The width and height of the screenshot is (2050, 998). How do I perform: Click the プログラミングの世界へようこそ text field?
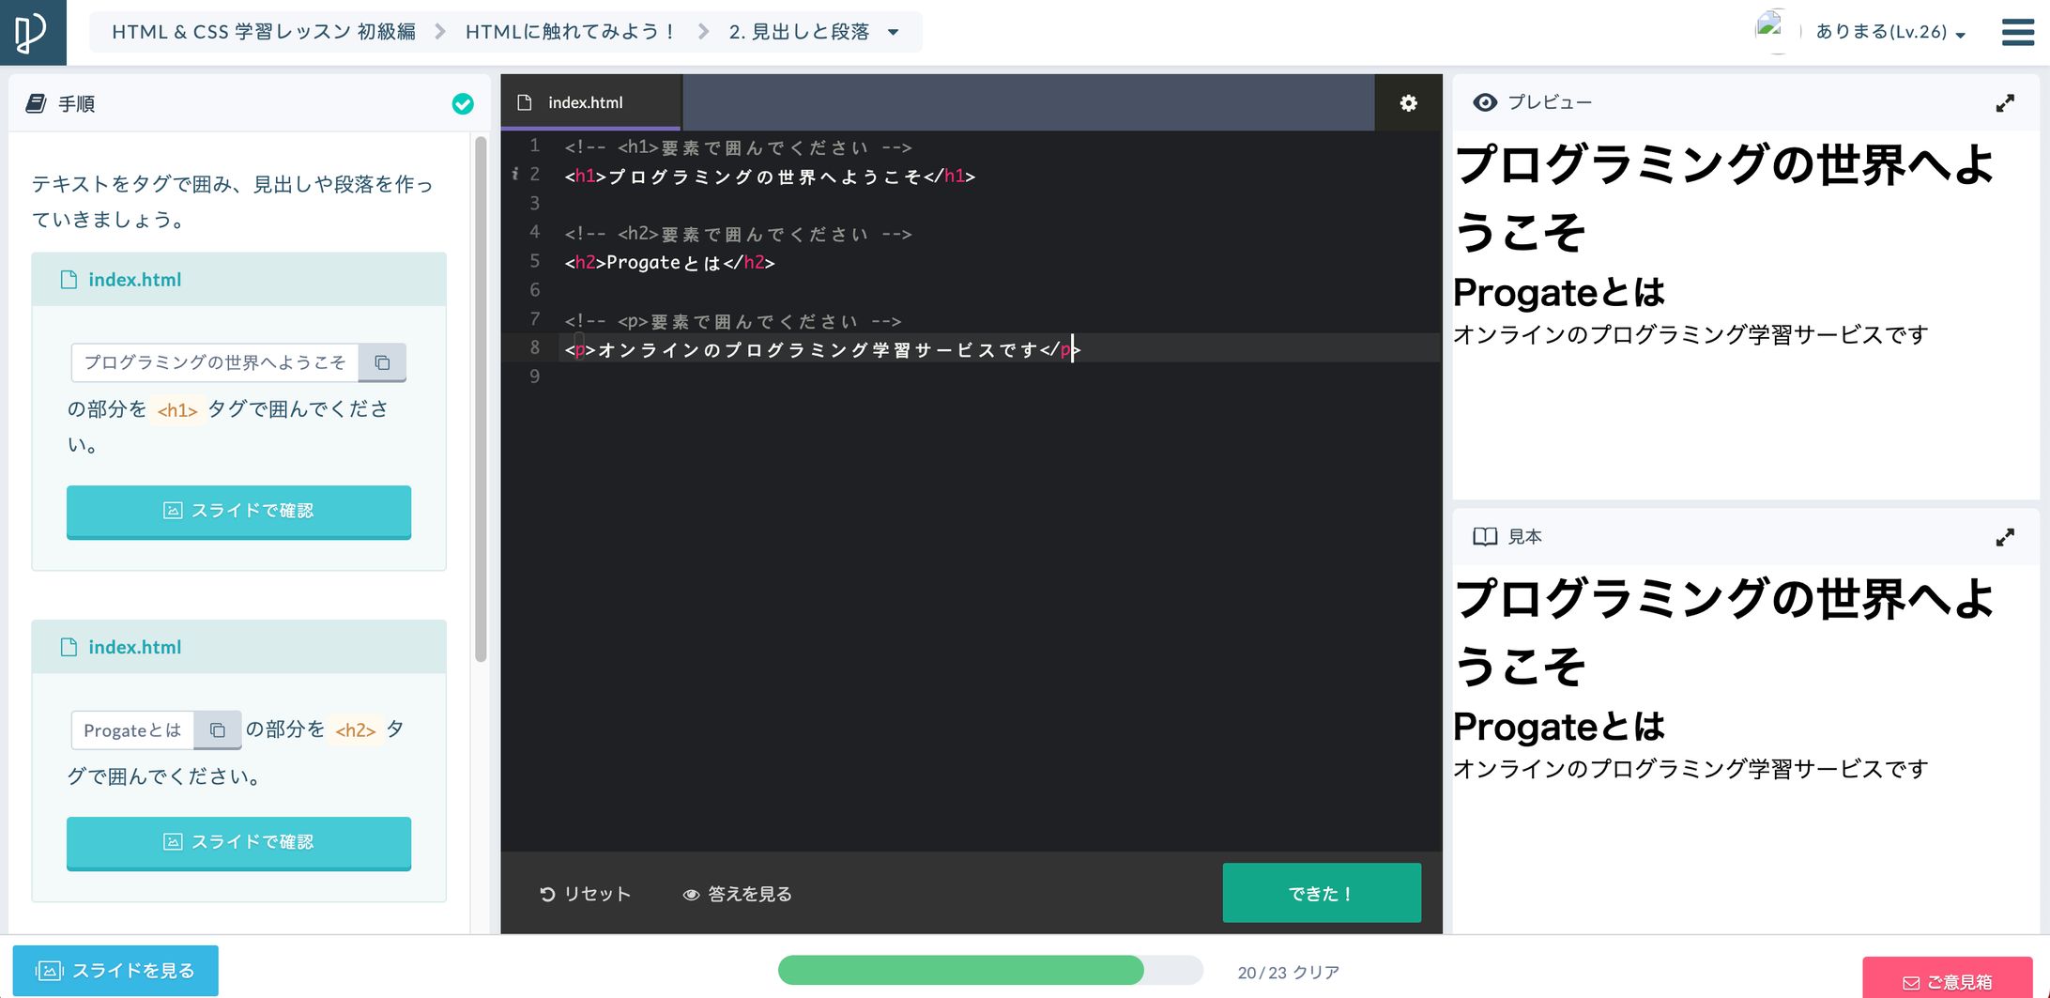coord(215,362)
